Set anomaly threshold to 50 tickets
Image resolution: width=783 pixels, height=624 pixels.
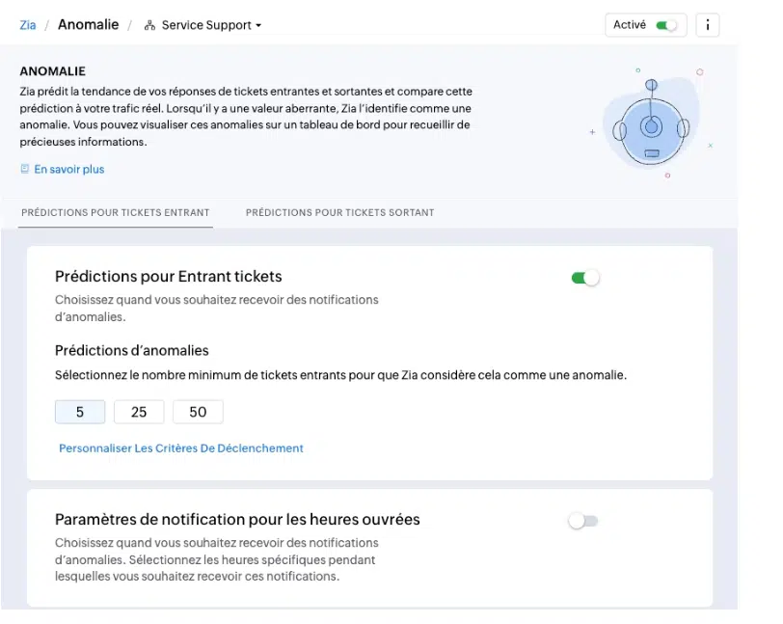[198, 412]
